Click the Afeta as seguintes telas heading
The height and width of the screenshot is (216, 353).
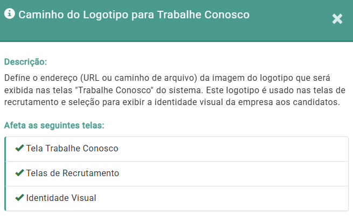click(x=54, y=126)
